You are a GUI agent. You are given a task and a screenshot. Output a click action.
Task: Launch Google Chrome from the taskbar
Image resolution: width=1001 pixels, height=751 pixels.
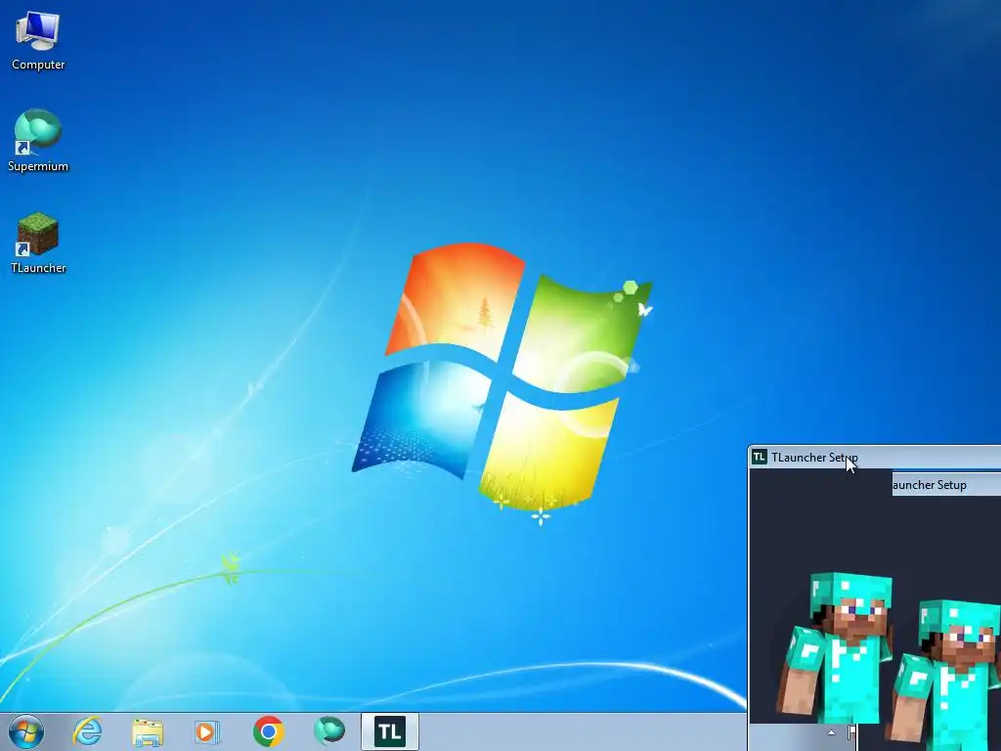click(x=269, y=731)
